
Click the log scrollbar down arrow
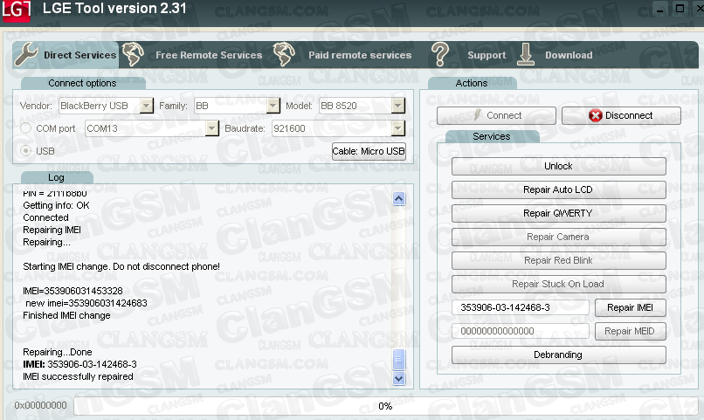click(398, 378)
